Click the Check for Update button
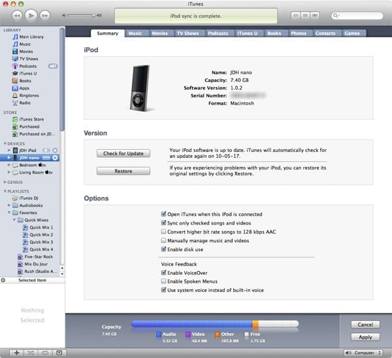Viewport: 392px width, 358px height. click(x=123, y=153)
